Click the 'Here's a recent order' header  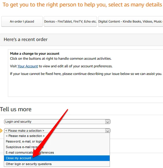click(x=26, y=40)
